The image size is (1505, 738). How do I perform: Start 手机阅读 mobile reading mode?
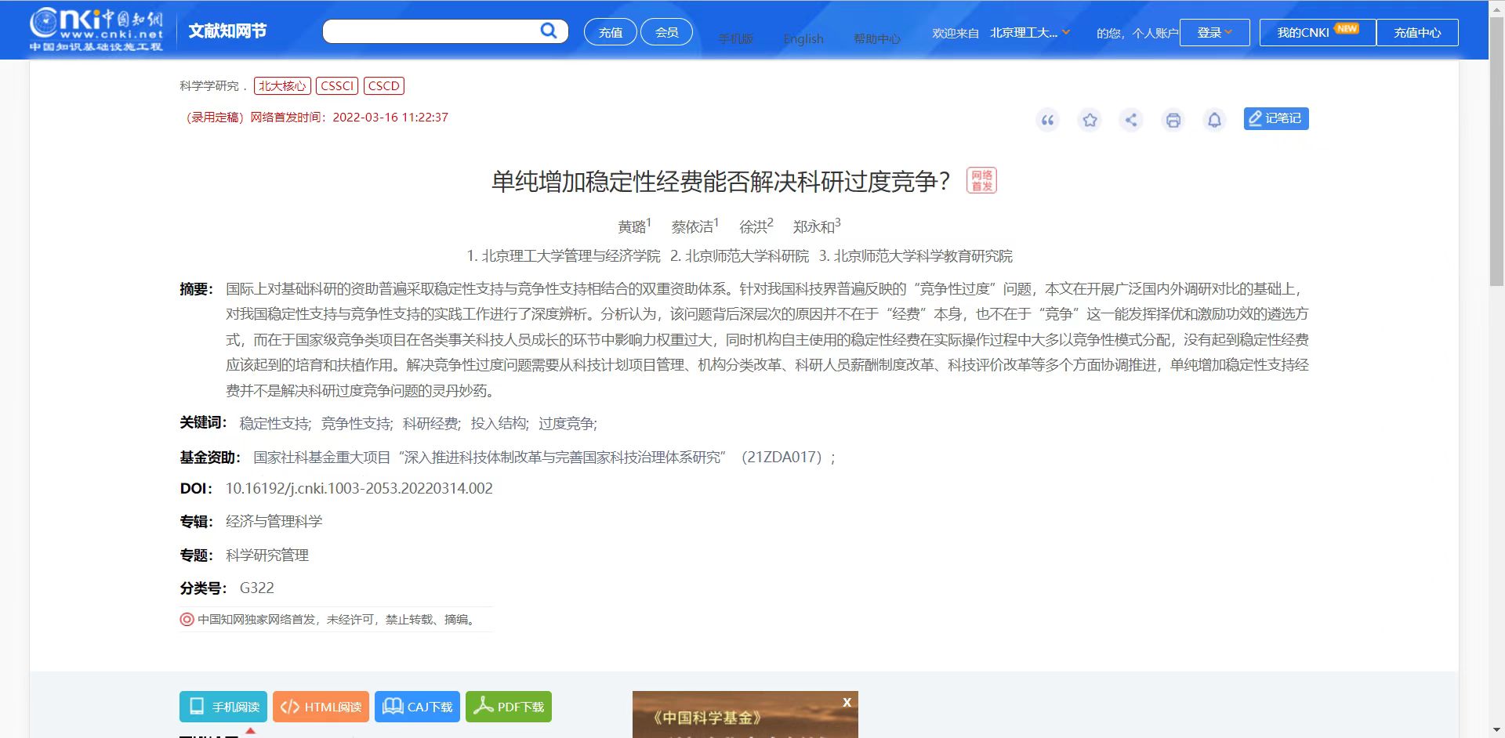pos(223,706)
